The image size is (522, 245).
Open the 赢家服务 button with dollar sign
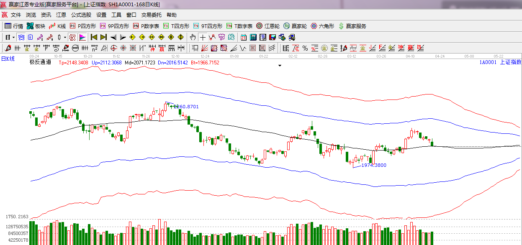(352, 26)
